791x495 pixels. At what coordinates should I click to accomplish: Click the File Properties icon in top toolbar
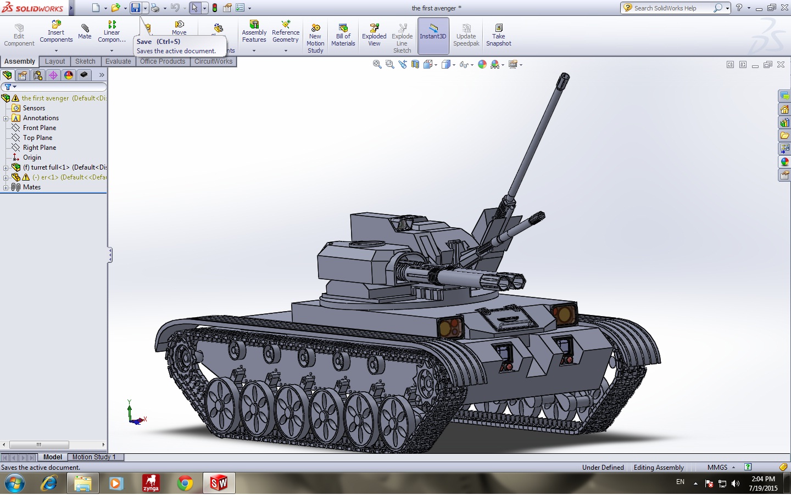[x=227, y=8]
